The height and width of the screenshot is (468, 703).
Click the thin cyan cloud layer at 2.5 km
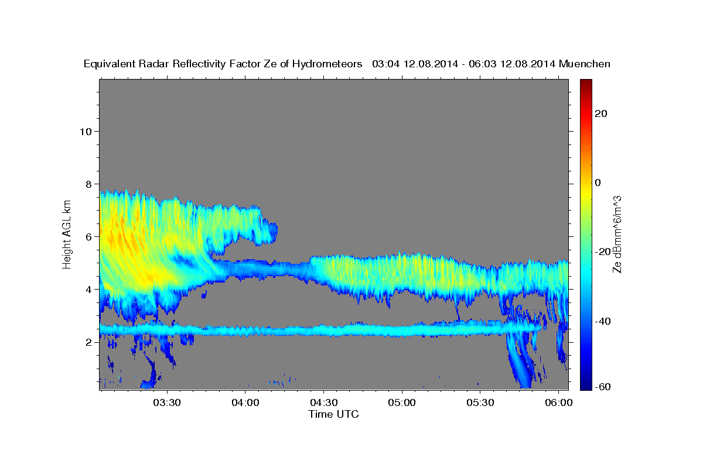click(319, 331)
